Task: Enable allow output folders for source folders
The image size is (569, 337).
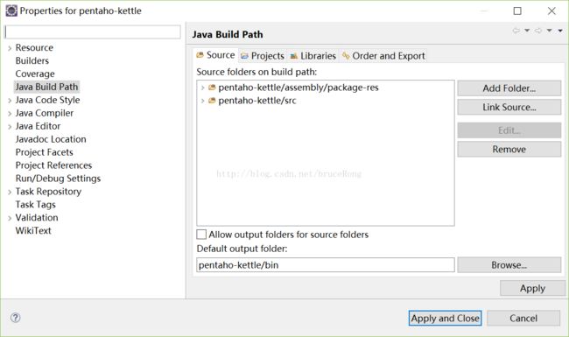Action: [x=201, y=235]
